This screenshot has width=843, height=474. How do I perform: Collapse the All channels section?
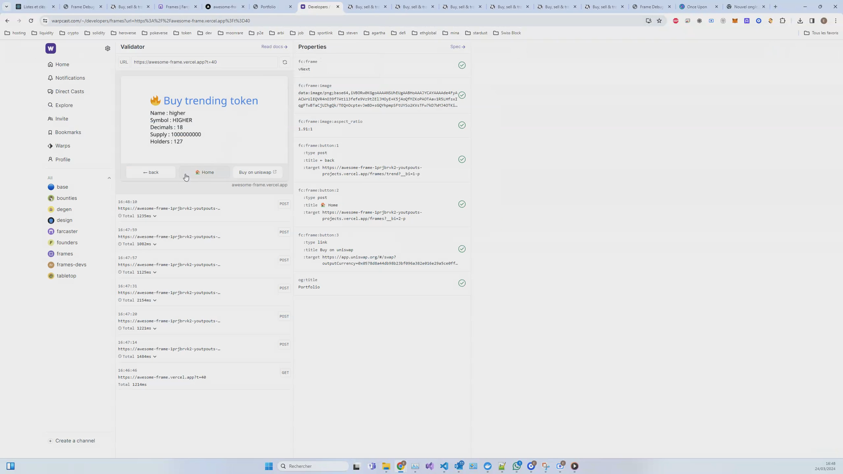click(x=109, y=178)
